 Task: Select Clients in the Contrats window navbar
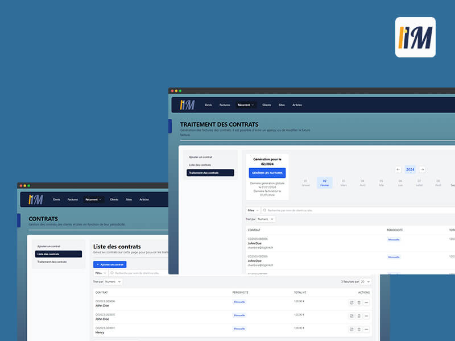coord(114,199)
